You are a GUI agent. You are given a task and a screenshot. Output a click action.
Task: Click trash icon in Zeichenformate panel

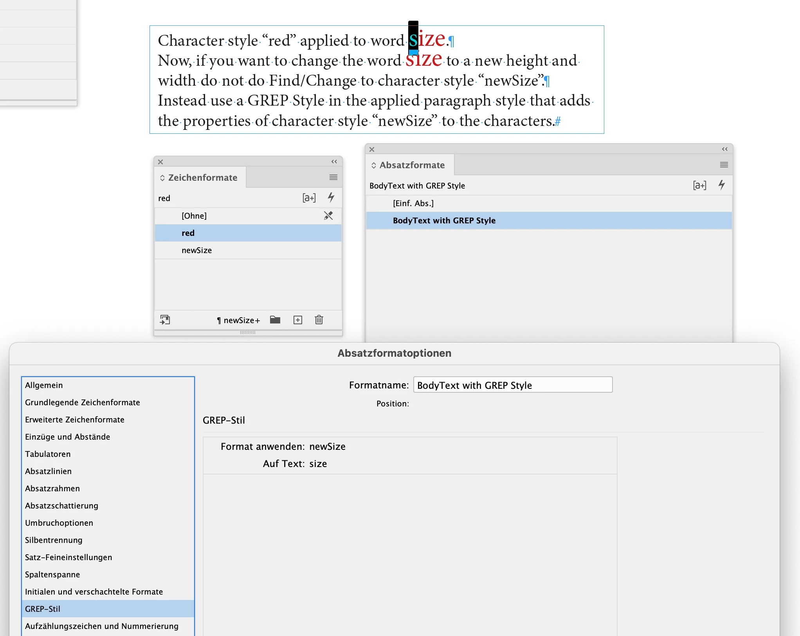coord(319,320)
